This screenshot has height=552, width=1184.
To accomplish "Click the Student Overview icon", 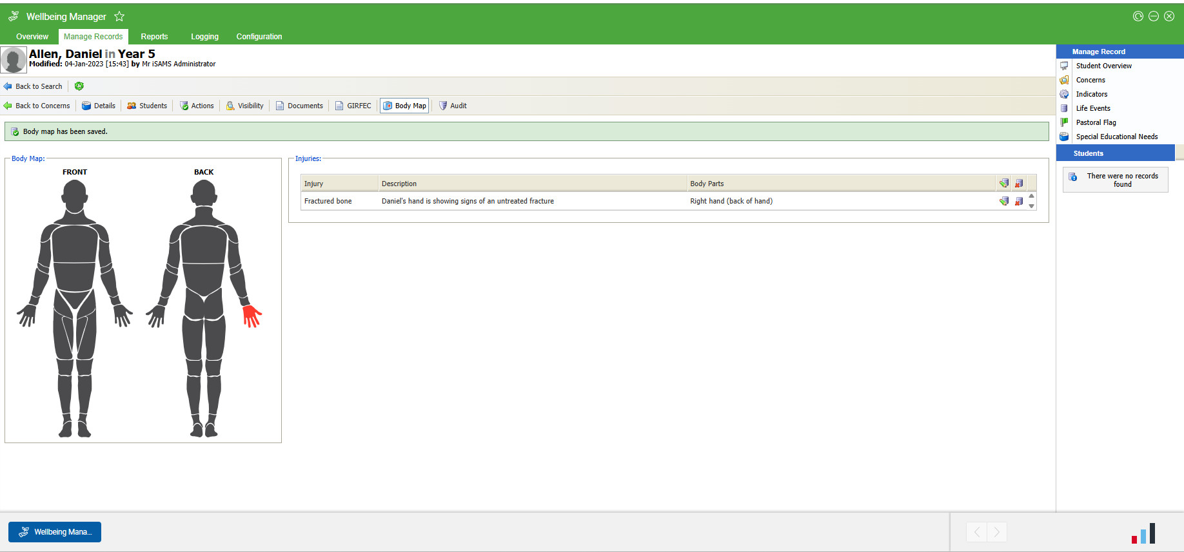I will click(1064, 66).
